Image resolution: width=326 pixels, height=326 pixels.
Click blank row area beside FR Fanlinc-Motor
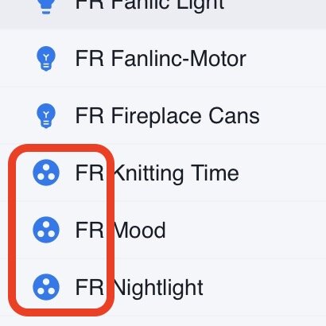[288, 59]
